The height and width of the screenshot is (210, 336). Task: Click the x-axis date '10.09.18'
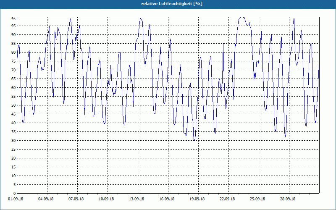(106, 199)
